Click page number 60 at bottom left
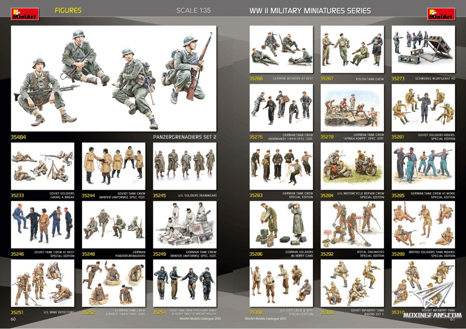The image size is (466, 329). click(x=13, y=319)
